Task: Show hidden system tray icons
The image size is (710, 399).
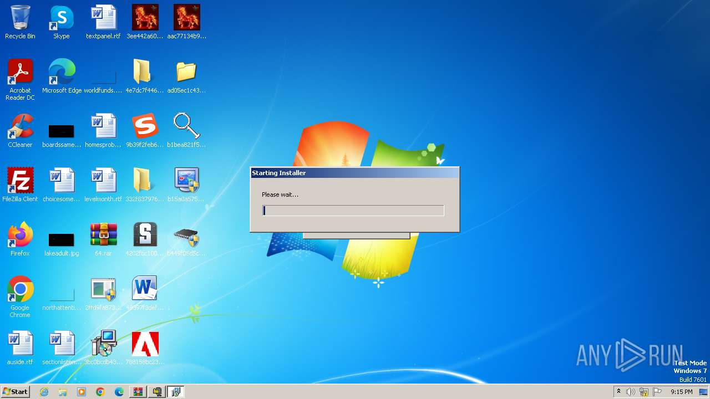Action: click(618, 392)
